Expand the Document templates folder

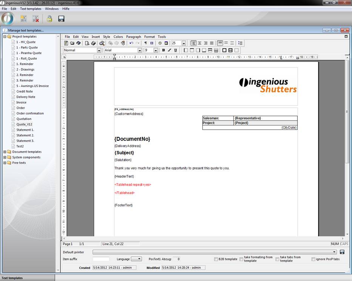(5, 152)
